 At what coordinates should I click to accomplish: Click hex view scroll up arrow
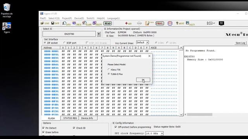[181, 47]
